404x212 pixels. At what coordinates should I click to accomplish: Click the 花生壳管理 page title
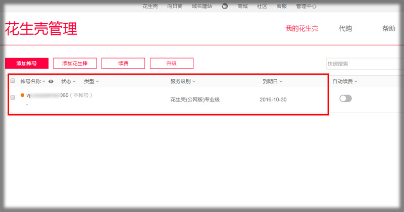[x=41, y=28]
